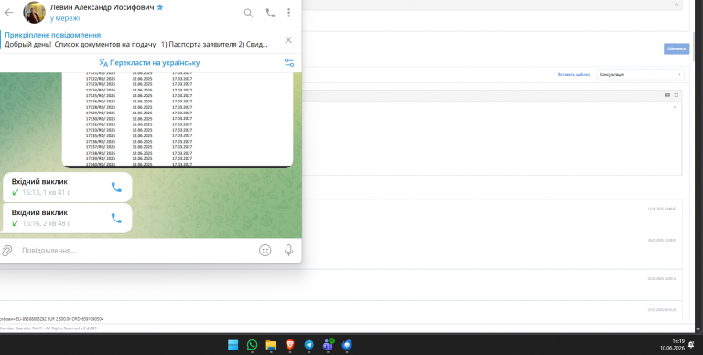Start a voice call from chat header
Image resolution: width=703 pixels, height=355 pixels.
coord(270,13)
